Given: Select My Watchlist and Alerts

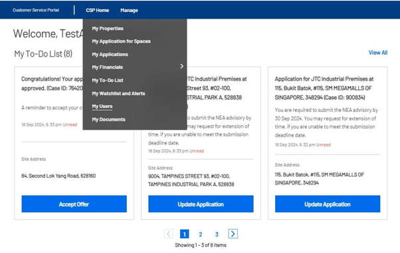Looking at the screenshot, I should coord(118,93).
